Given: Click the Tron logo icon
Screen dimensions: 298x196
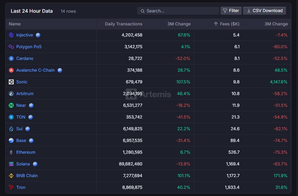Looking at the screenshot, I should [11, 188].
